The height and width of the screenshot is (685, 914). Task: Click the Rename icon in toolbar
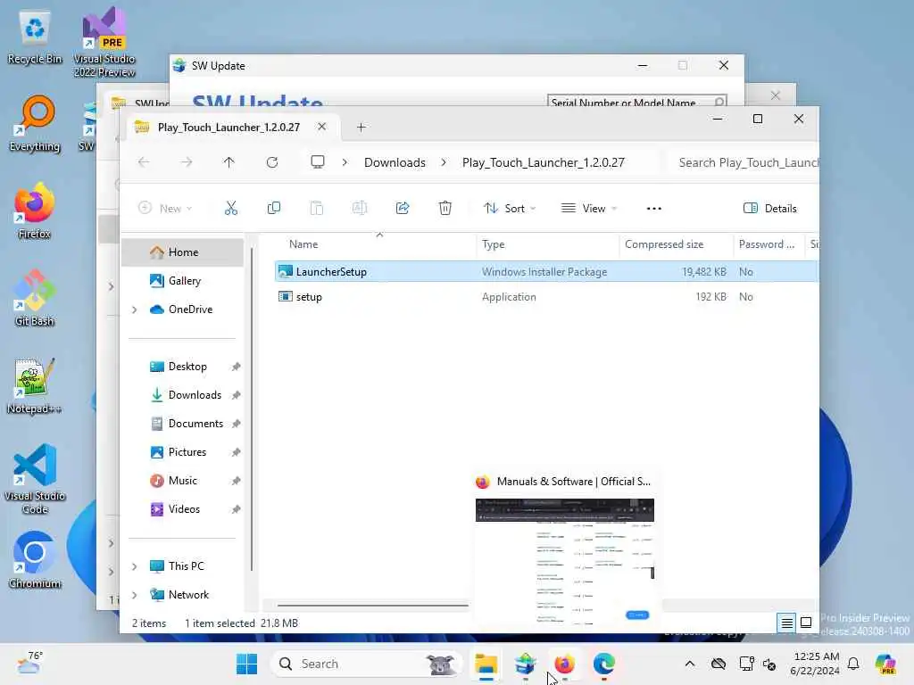(360, 208)
